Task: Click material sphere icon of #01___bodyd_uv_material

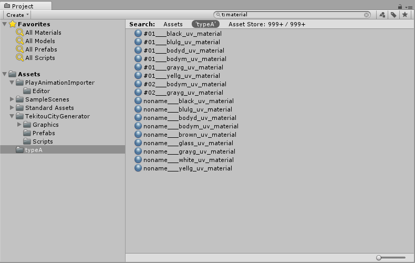Action: pyautogui.click(x=138, y=50)
